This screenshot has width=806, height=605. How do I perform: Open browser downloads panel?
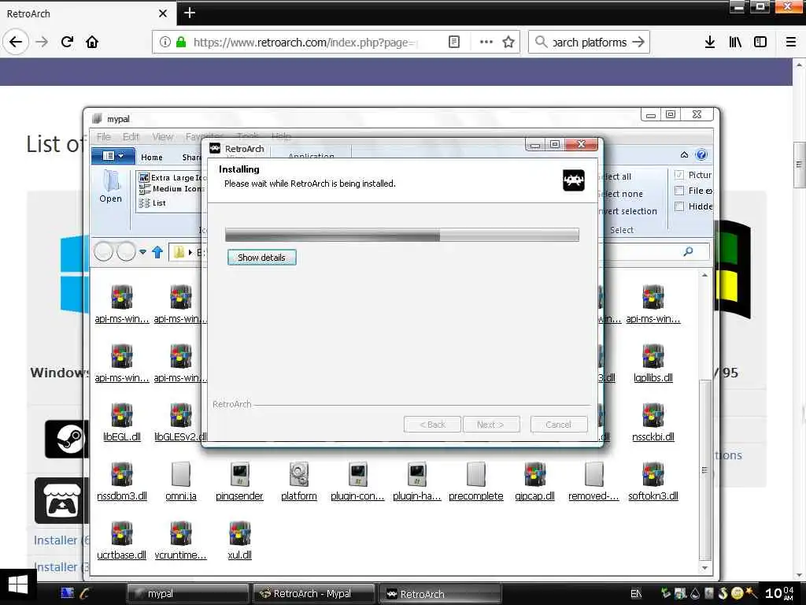tap(709, 42)
